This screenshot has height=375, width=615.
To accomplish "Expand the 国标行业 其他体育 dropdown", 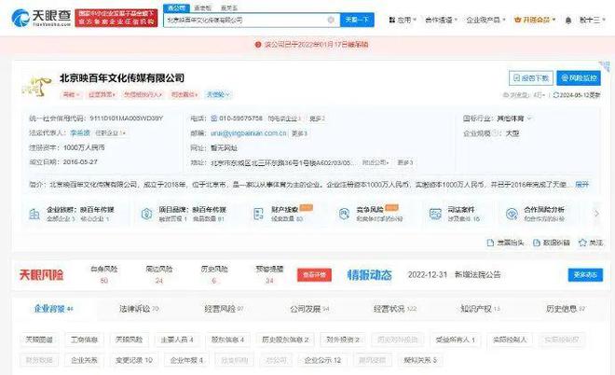I will point(529,118).
